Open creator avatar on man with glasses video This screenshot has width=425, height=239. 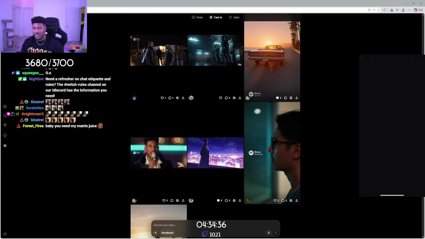click(248, 200)
